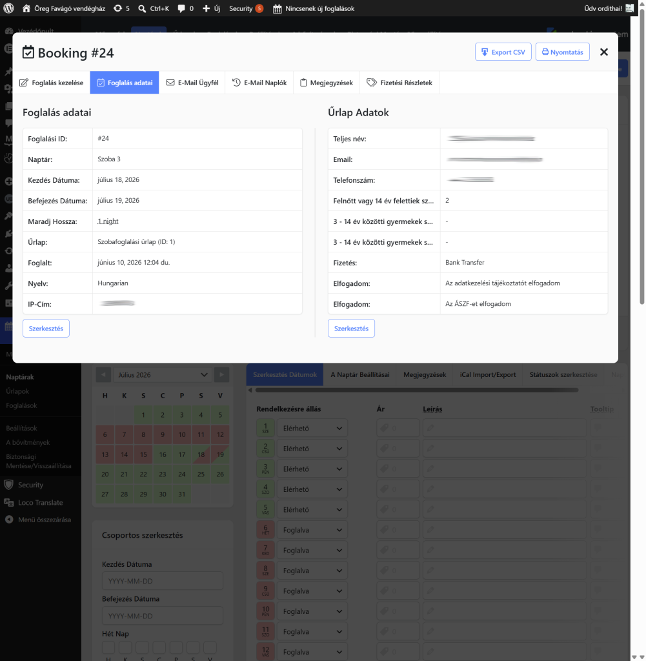Click Szerkesztés under Foglalás adatai
646x661 pixels.
[46, 329]
